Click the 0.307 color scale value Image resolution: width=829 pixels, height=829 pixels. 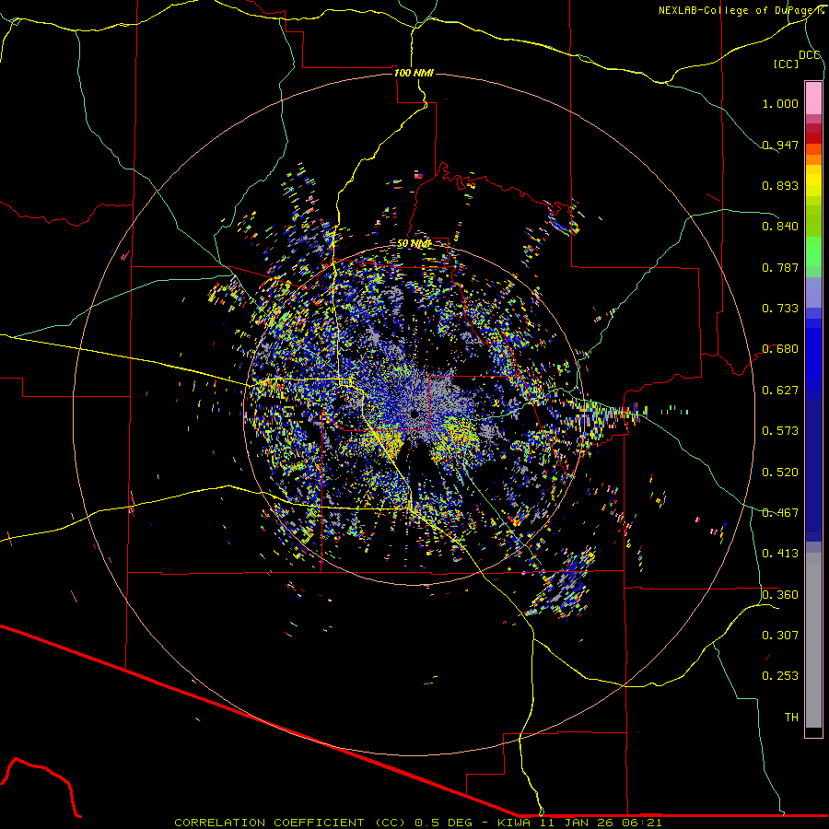point(780,636)
